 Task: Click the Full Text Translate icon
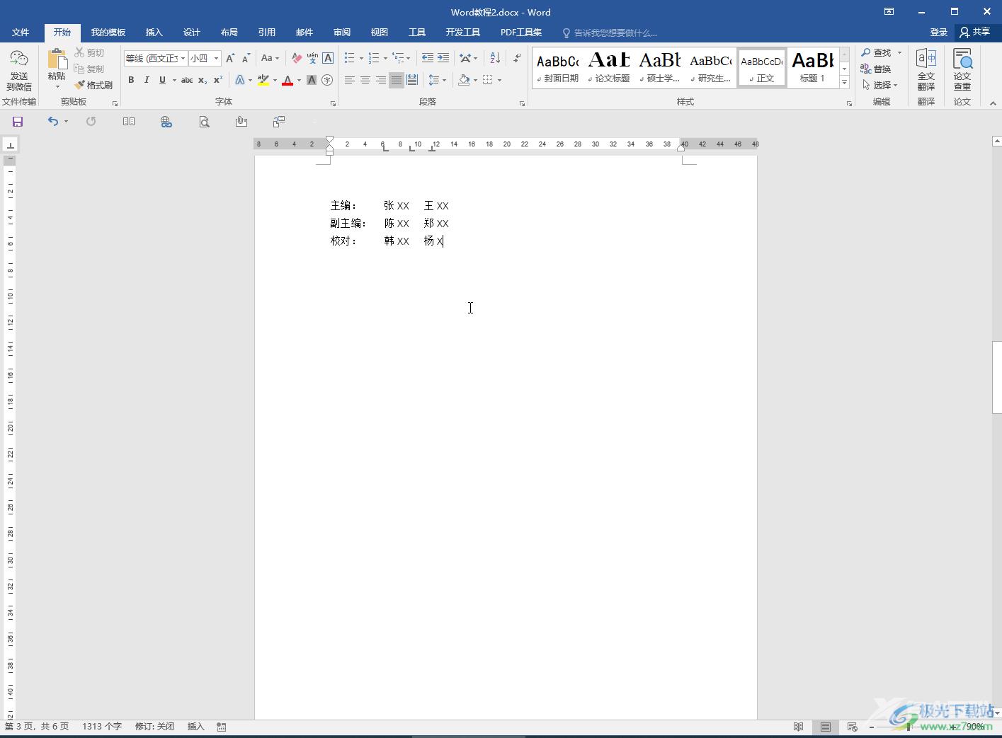(x=926, y=70)
